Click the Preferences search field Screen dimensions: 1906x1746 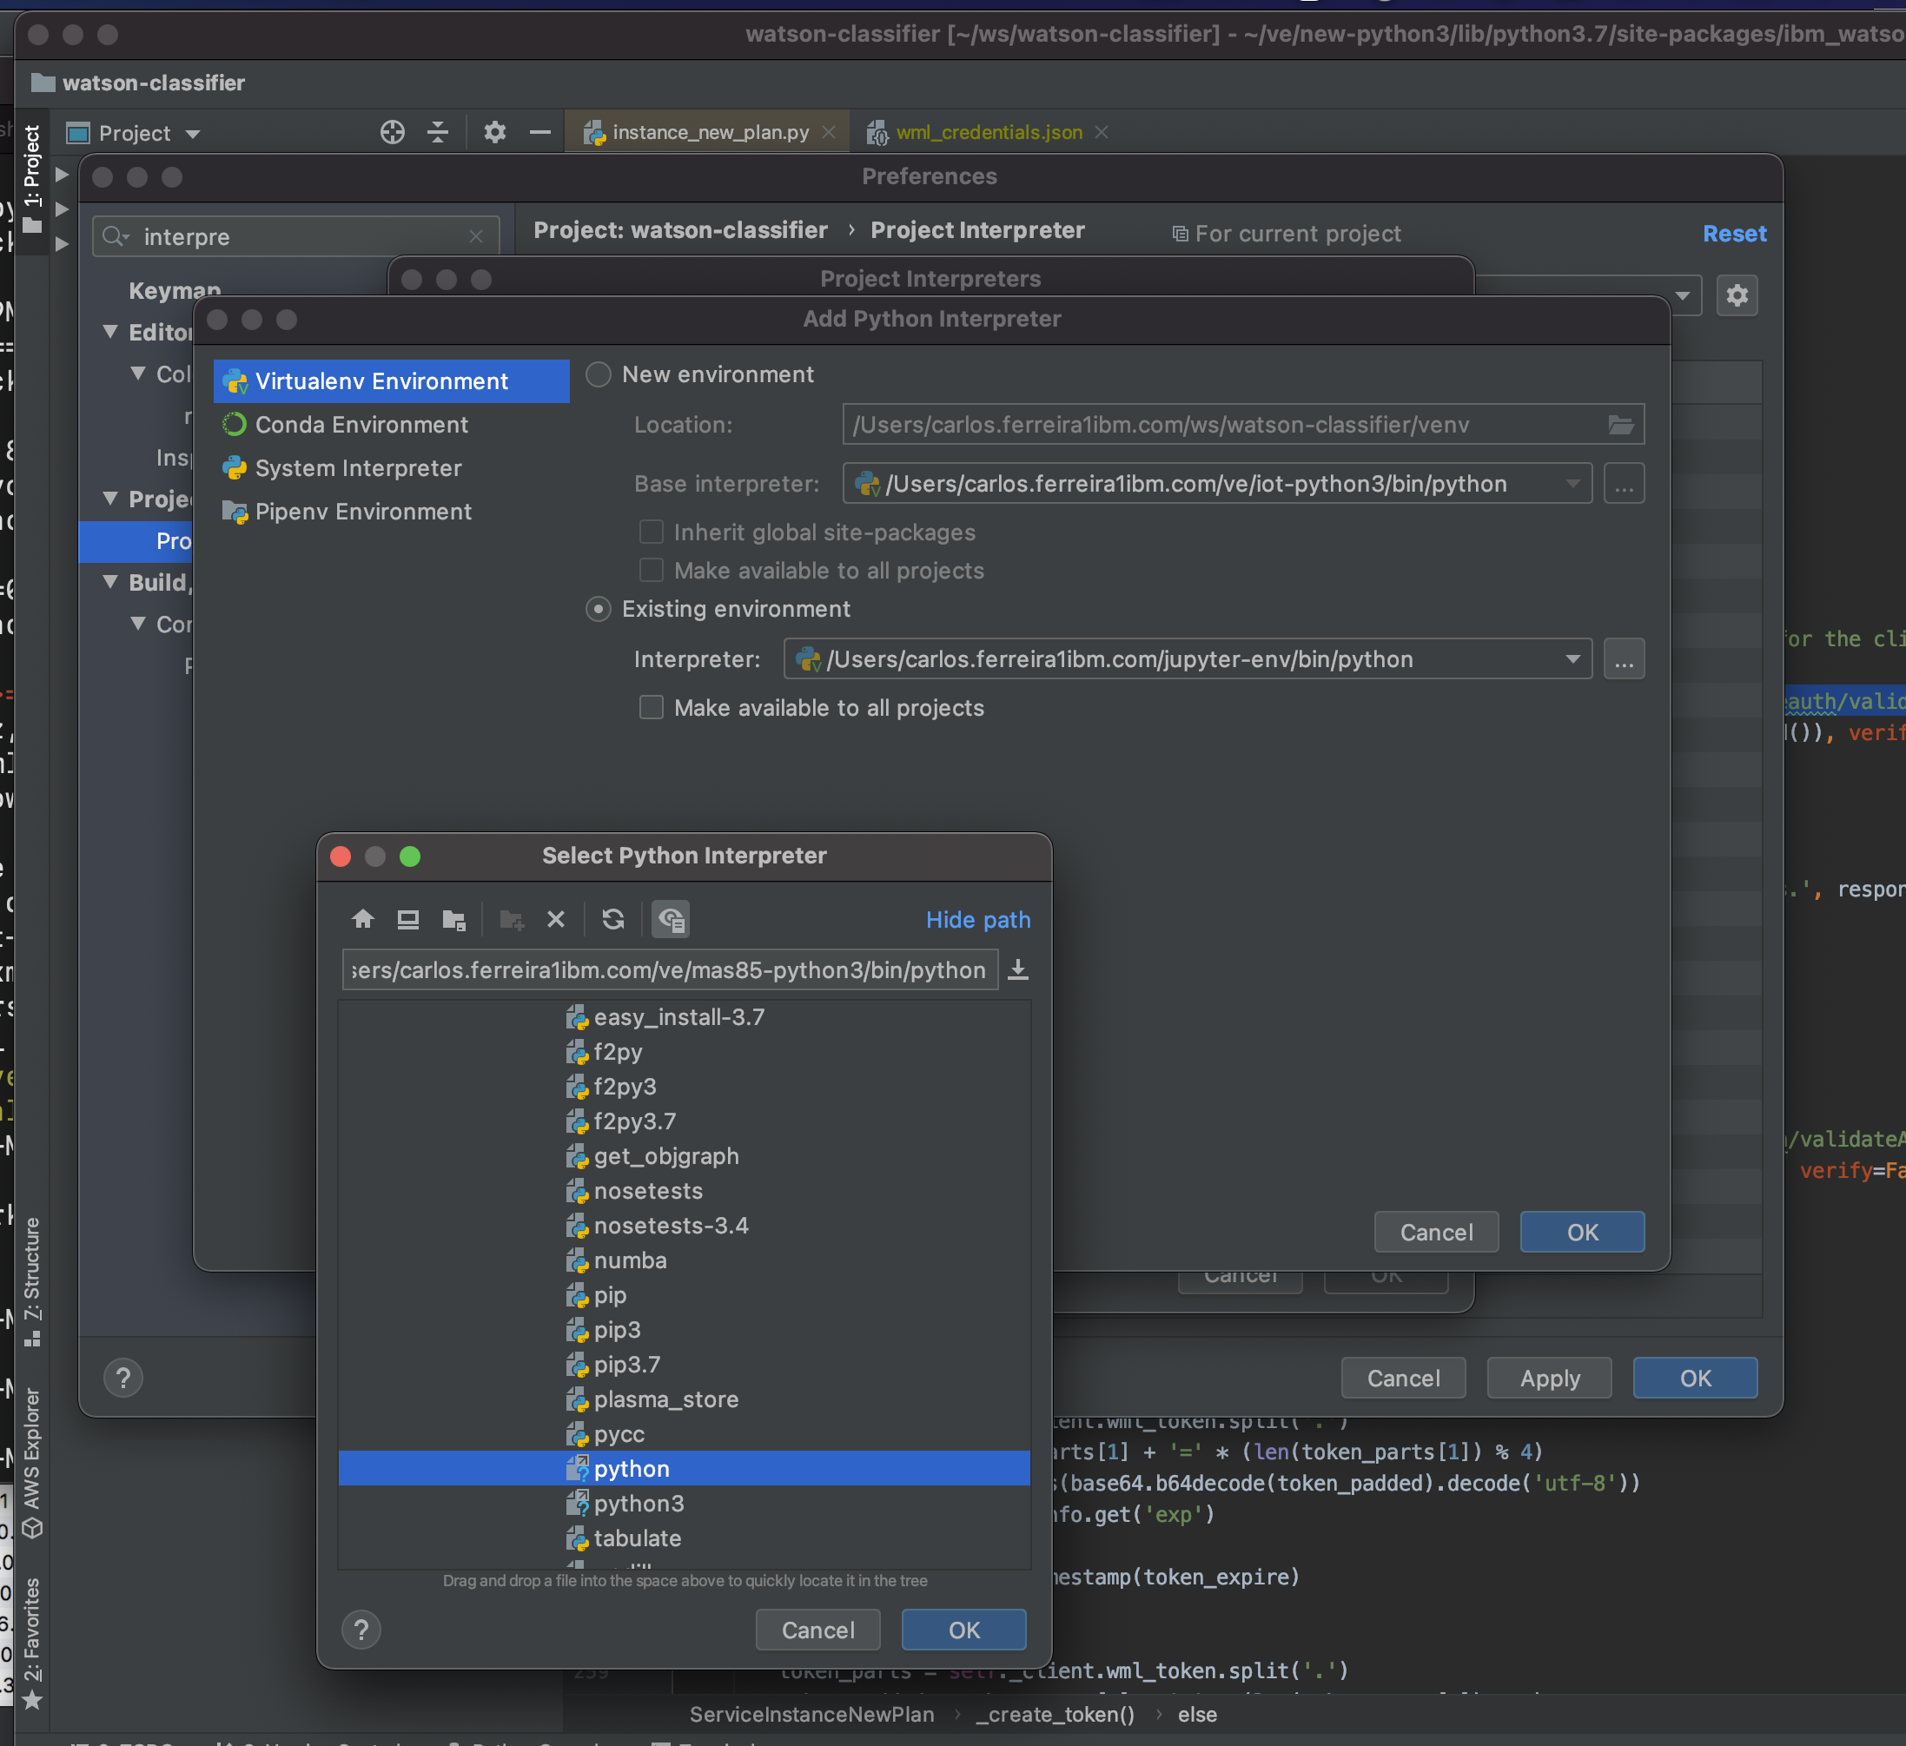pyautogui.click(x=296, y=236)
